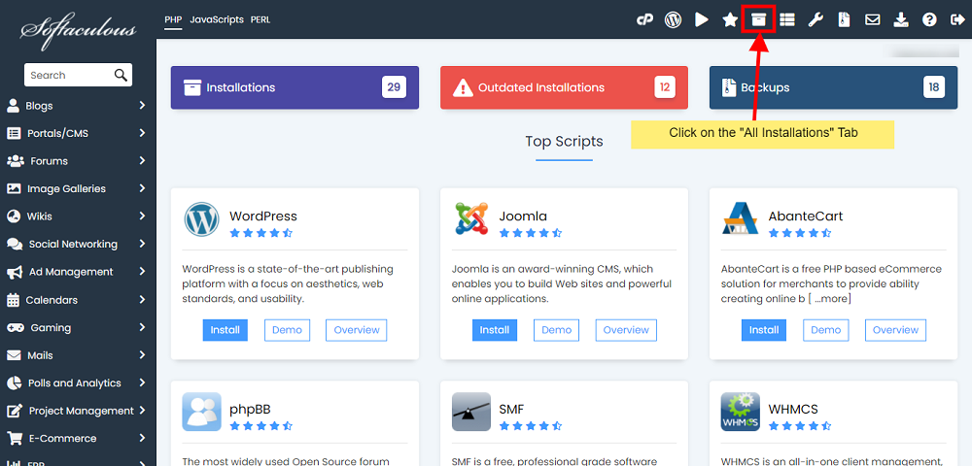View the WordPress Demo

(287, 330)
